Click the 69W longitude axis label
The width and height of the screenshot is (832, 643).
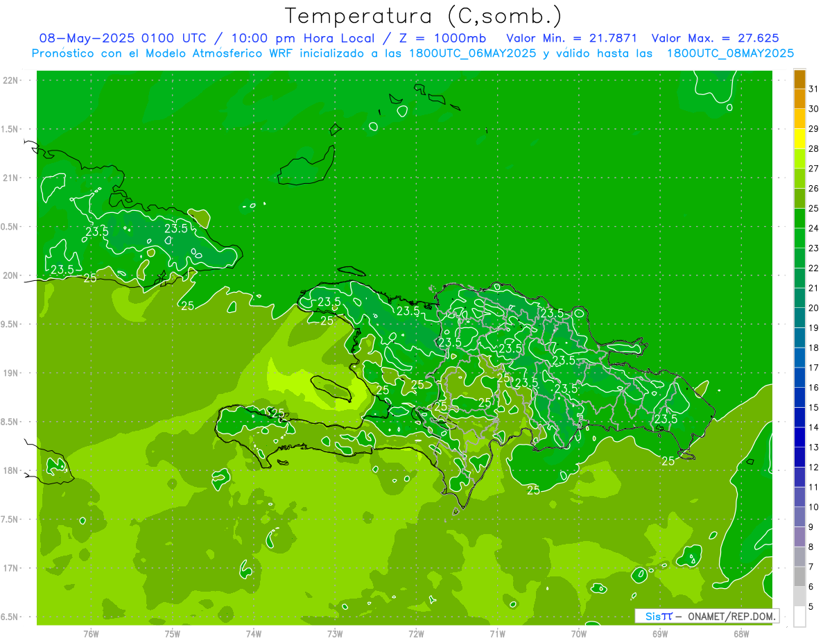tap(660, 633)
